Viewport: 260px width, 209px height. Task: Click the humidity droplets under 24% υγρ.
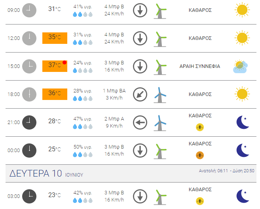[83, 71]
